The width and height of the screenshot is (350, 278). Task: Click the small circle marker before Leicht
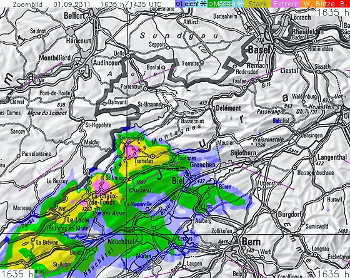[178, 4]
